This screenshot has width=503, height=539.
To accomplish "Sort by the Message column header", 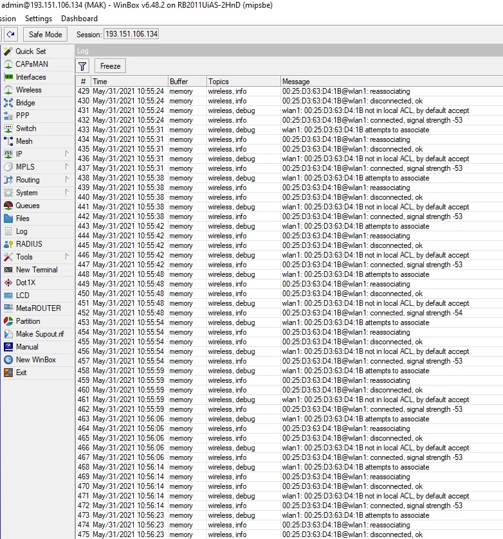I will (x=392, y=82).
